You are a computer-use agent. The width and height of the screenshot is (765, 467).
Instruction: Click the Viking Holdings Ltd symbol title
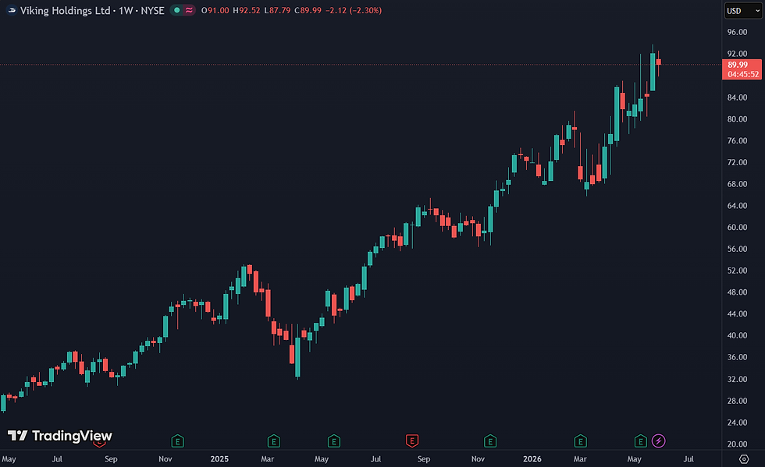click(x=65, y=10)
